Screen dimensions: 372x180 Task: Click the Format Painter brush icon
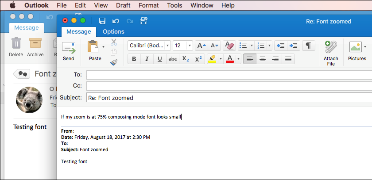[x=114, y=62]
